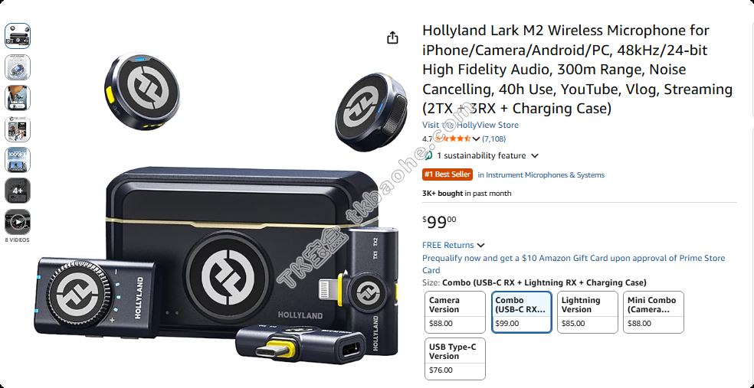Click the #1 Best Seller badge

point(447,174)
